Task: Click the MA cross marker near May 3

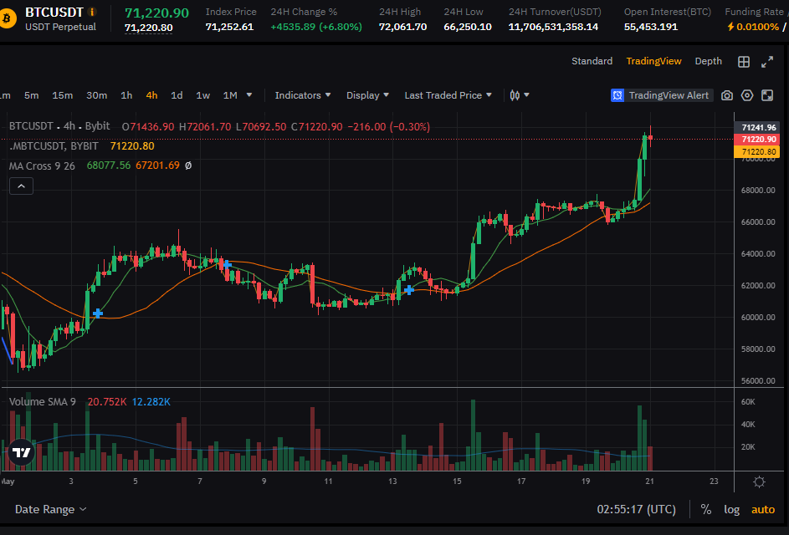Action: click(x=98, y=313)
